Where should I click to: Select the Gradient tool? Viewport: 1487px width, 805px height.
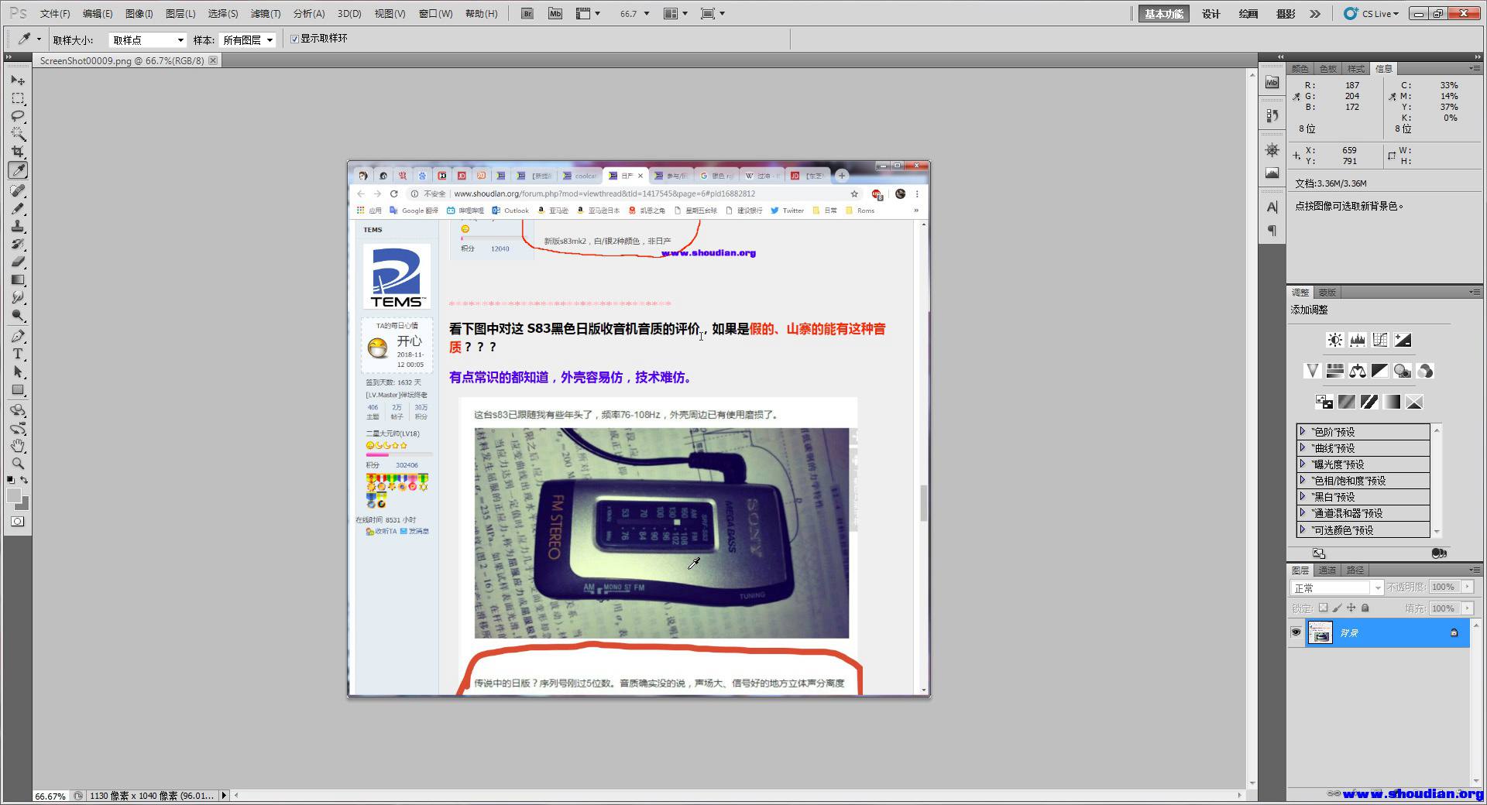(18, 279)
